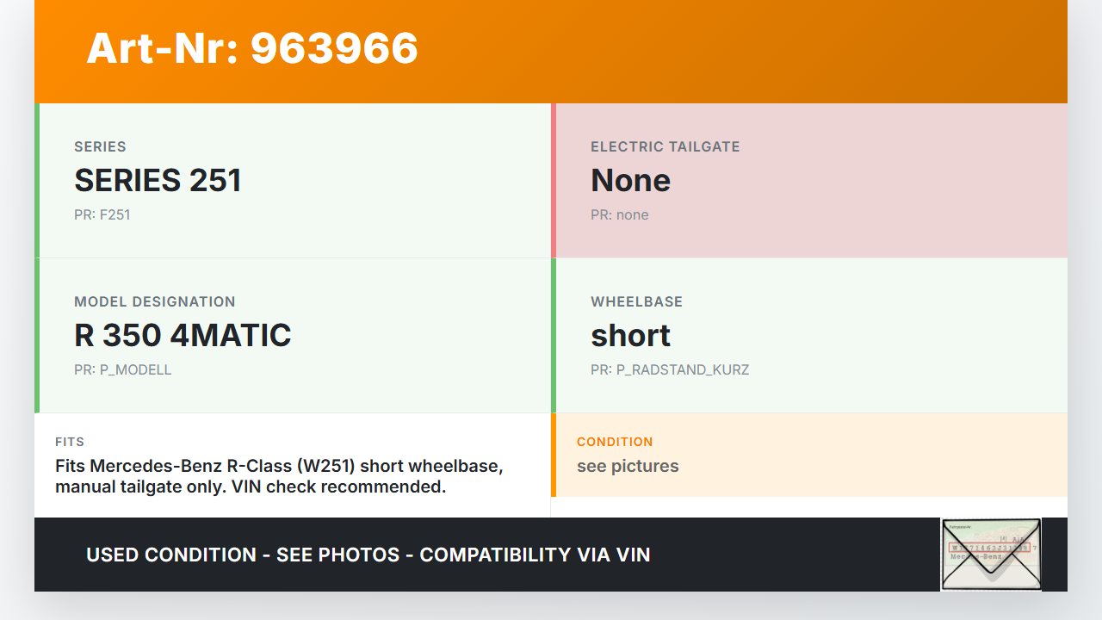Click the PR: P_MODELL code
Viewport: 1102px width, 620px height.
click(x=122, y=369)
